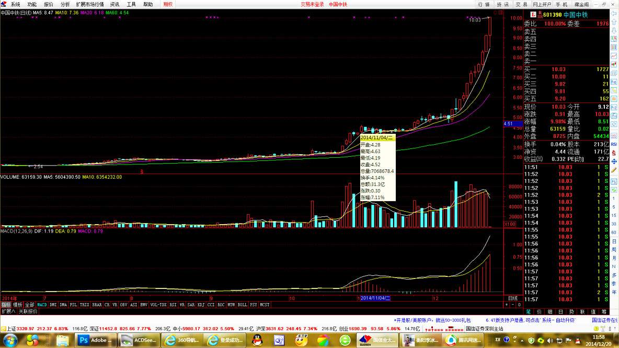Viewport: 619px width, 348px height.
Task: Switch to the 筹 tab under tick list
Action: coord(604,312)
